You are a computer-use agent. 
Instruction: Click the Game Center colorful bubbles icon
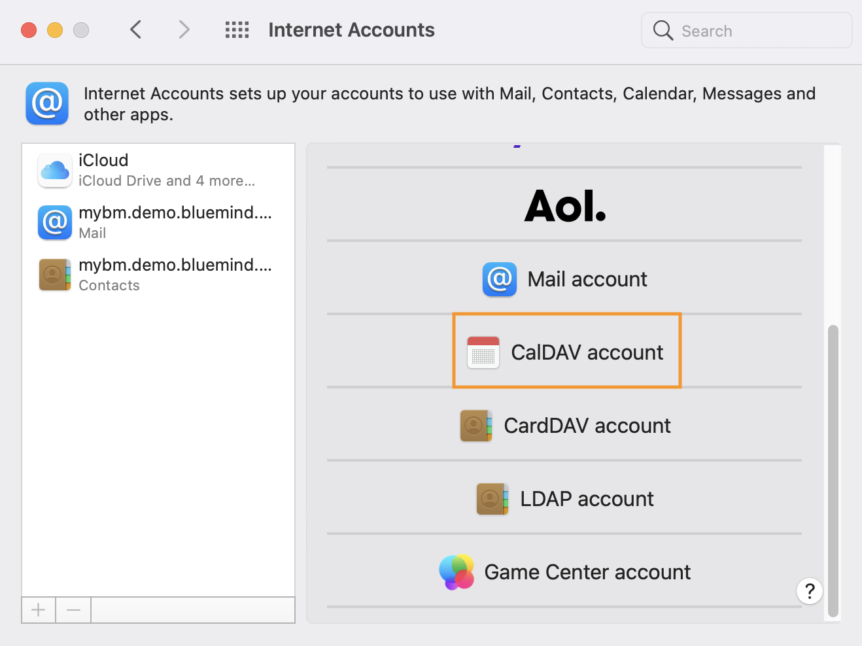pos(457,572)
